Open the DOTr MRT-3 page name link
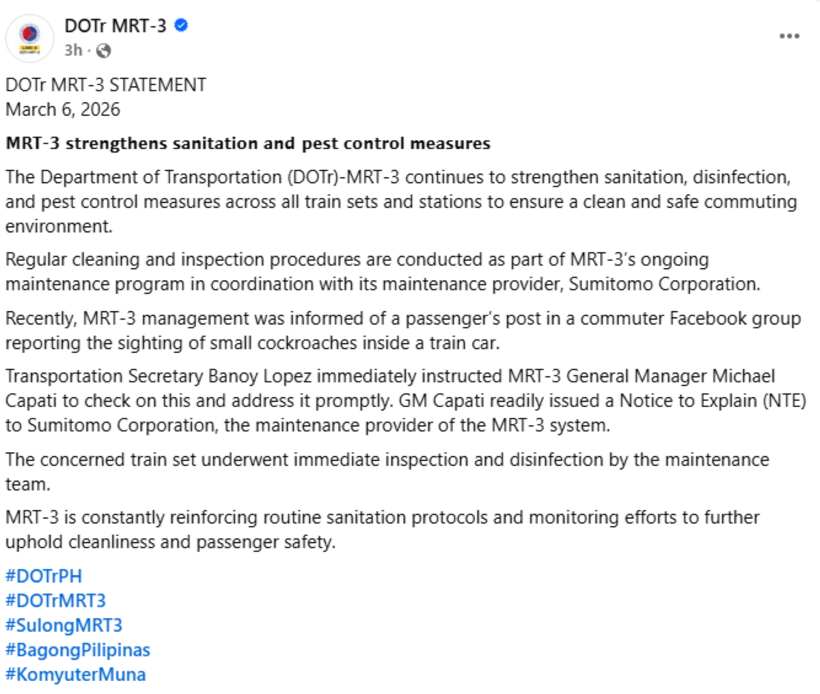 pyautogui.click(x=115, y=26)
